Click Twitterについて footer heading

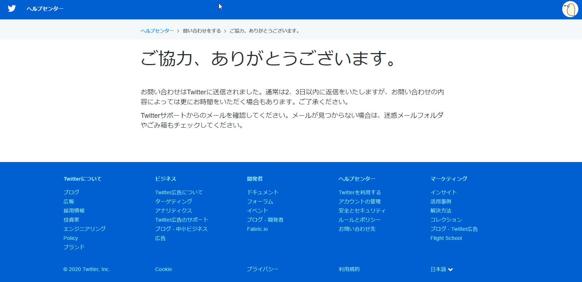pos(83,179)
